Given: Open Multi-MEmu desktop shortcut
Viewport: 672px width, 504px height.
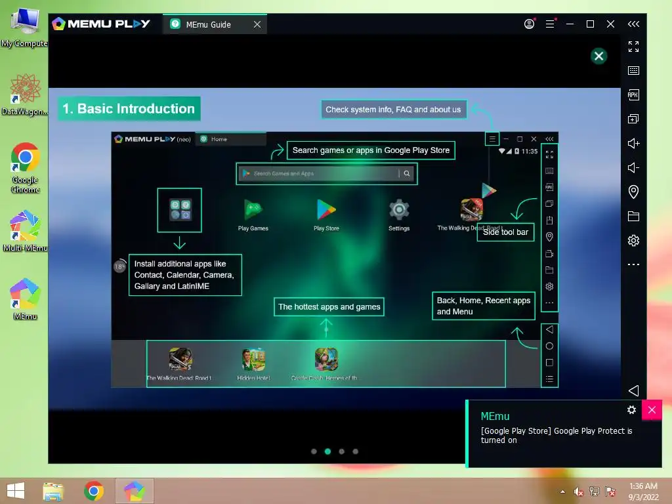Looking at the screenshot, I should pyautogui.click(x=25, y=230).
